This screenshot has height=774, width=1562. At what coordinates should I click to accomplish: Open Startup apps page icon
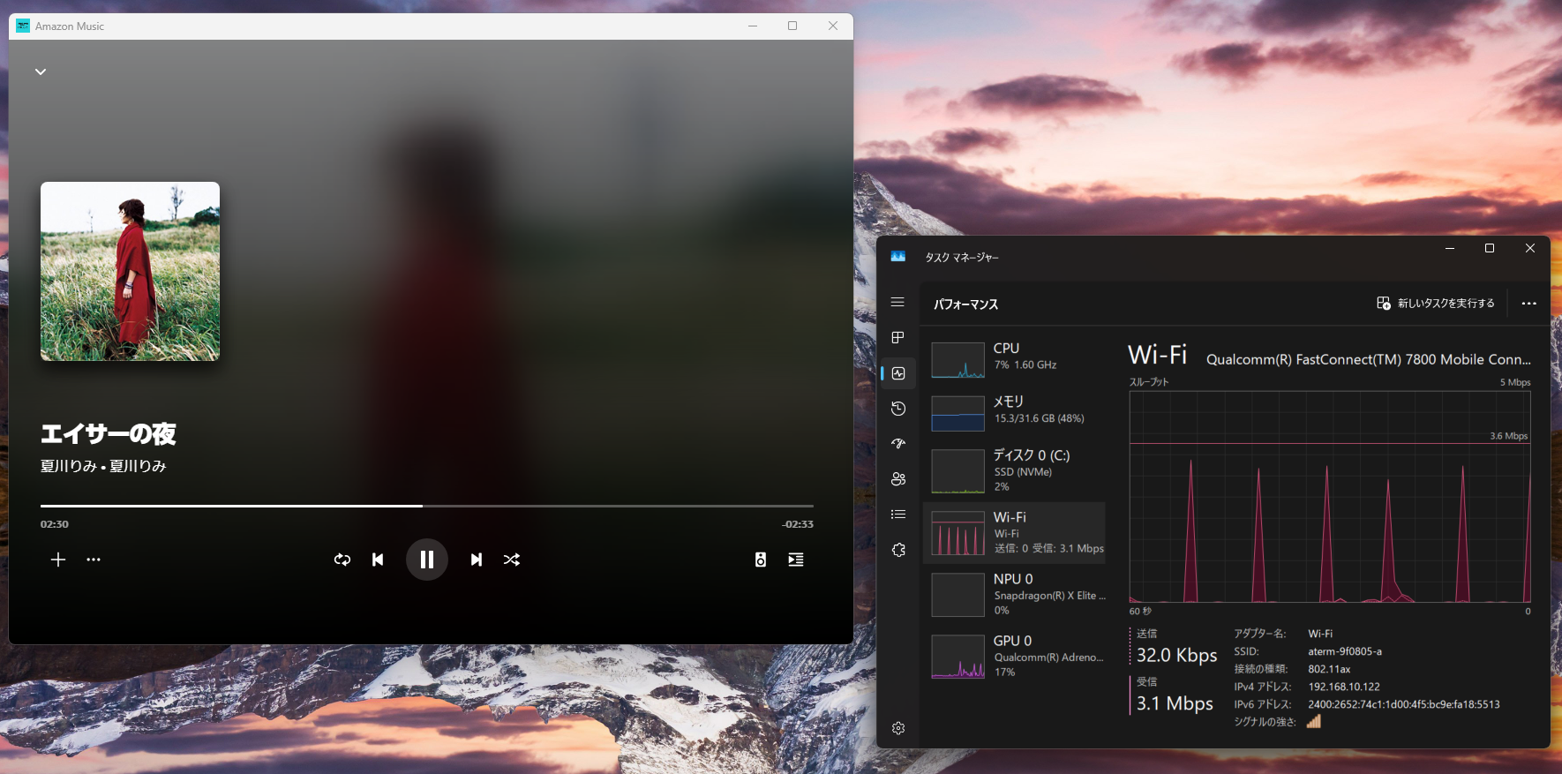pos(897,444)
